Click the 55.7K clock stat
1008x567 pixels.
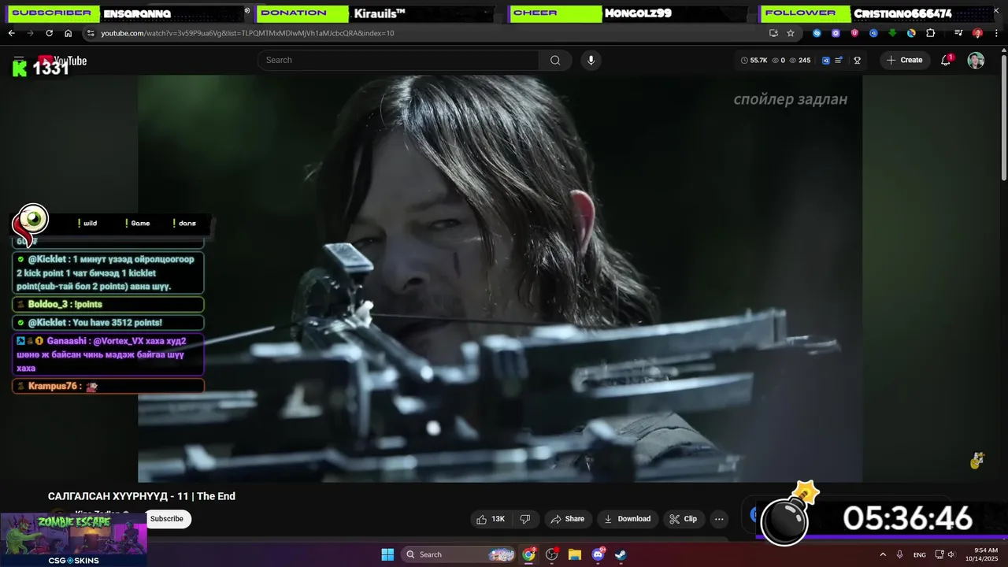point(754,60)
